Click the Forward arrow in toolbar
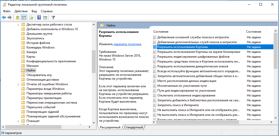 pyautogui.click(x=10, y=18)
